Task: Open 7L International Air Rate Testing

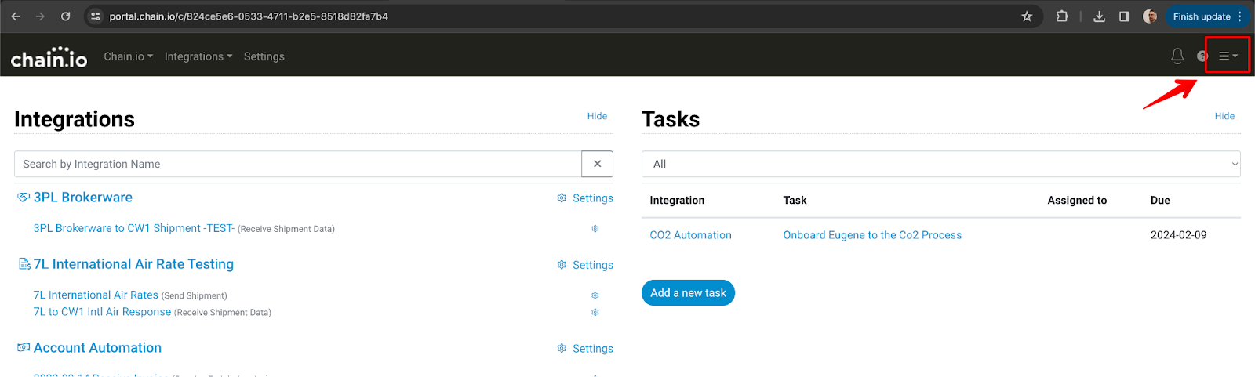Action: [x=133, y=264]
